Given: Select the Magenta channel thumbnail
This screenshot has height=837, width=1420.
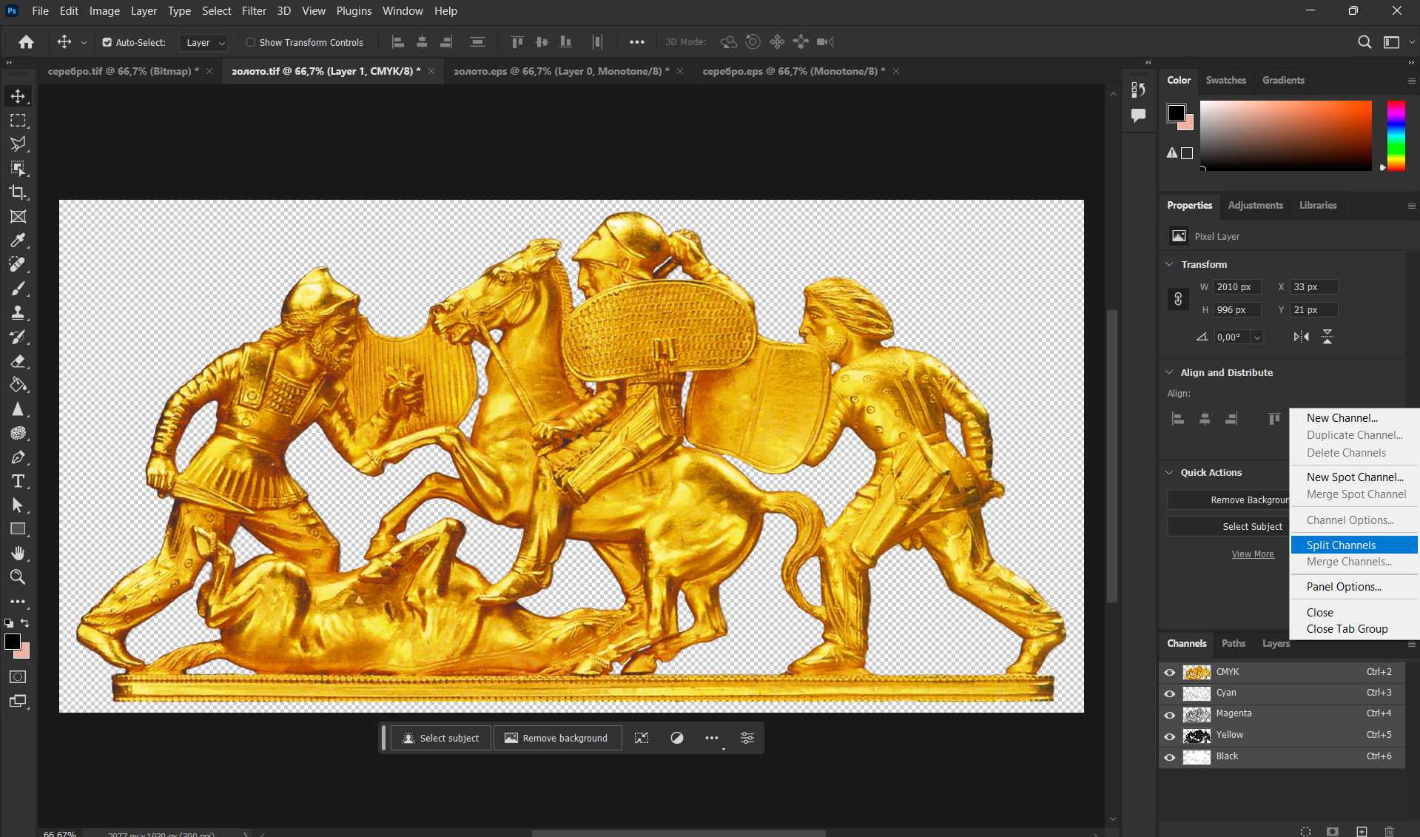Looking at the screenshot, I should [1197, 715].
